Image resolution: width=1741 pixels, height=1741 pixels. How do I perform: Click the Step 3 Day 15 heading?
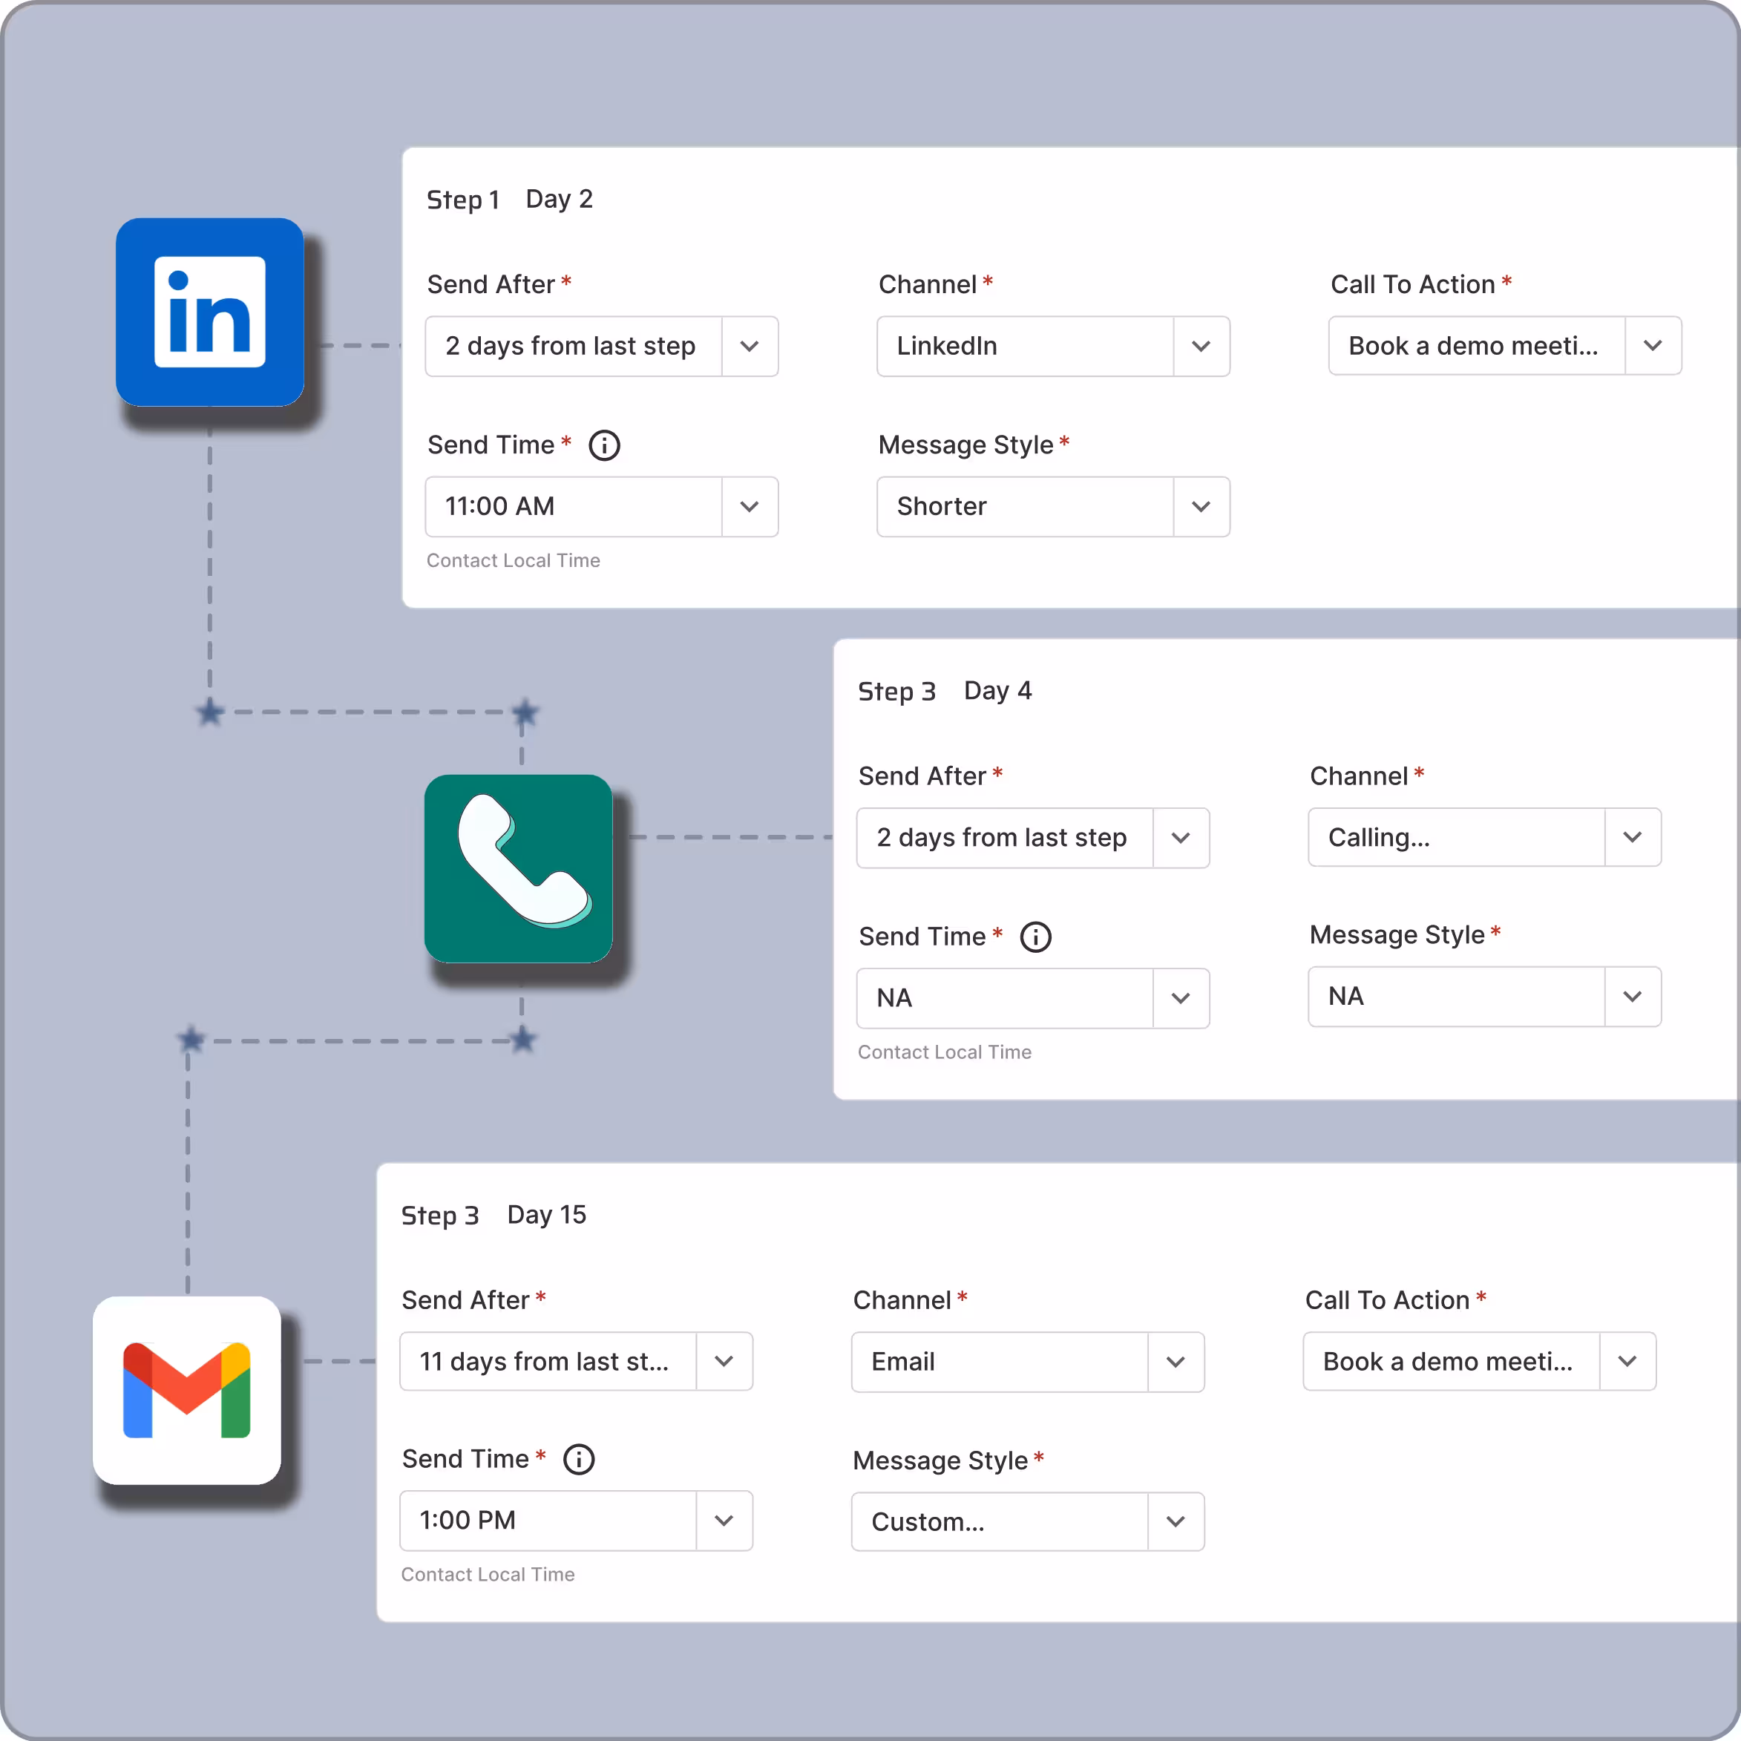click(x=493, y=1215)
